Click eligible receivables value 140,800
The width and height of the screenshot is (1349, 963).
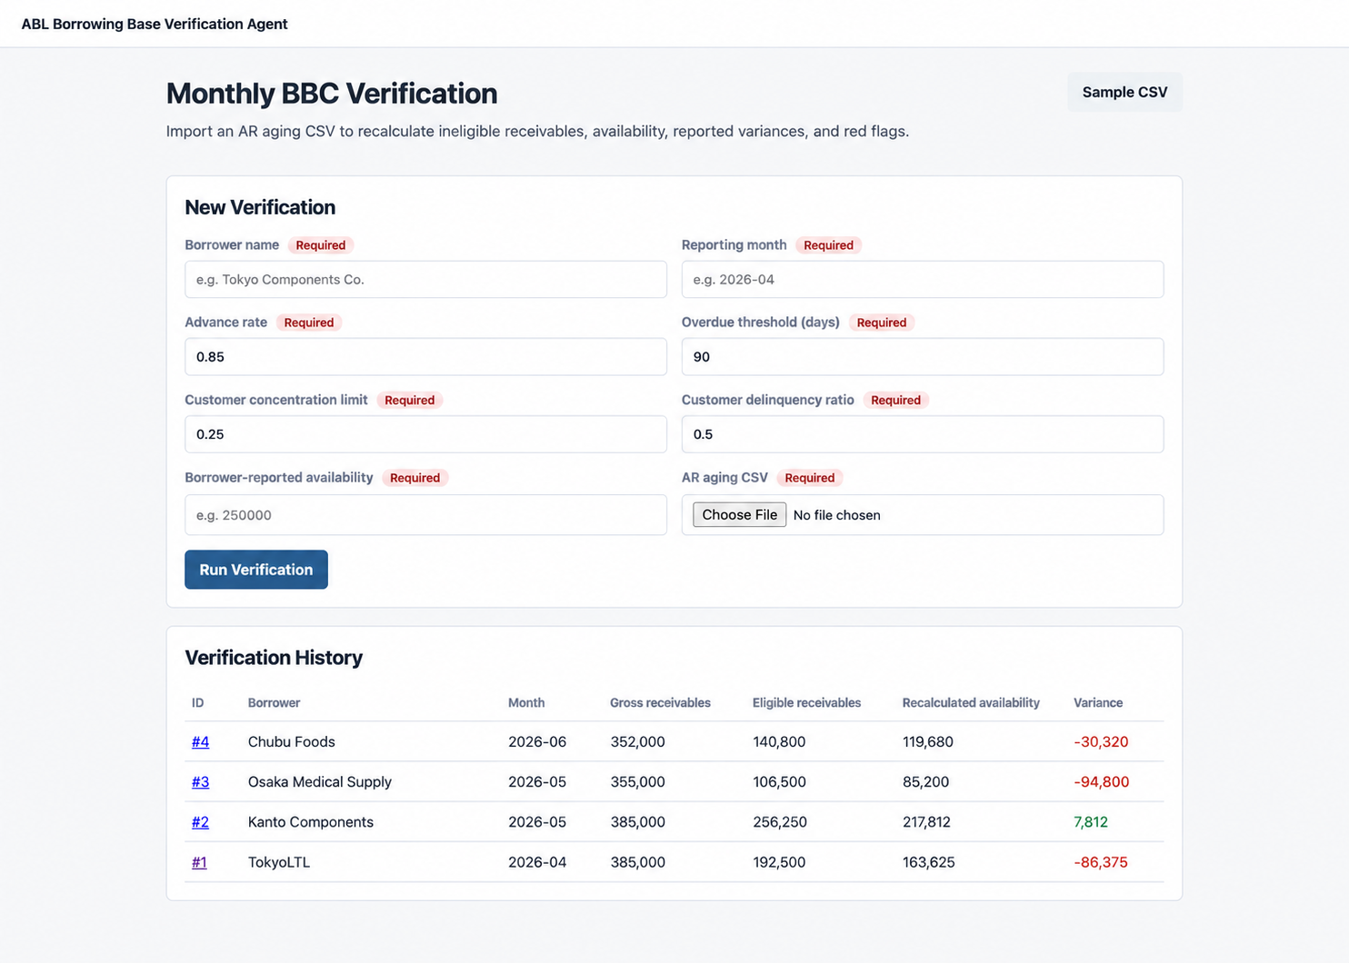tap(779, 741)
